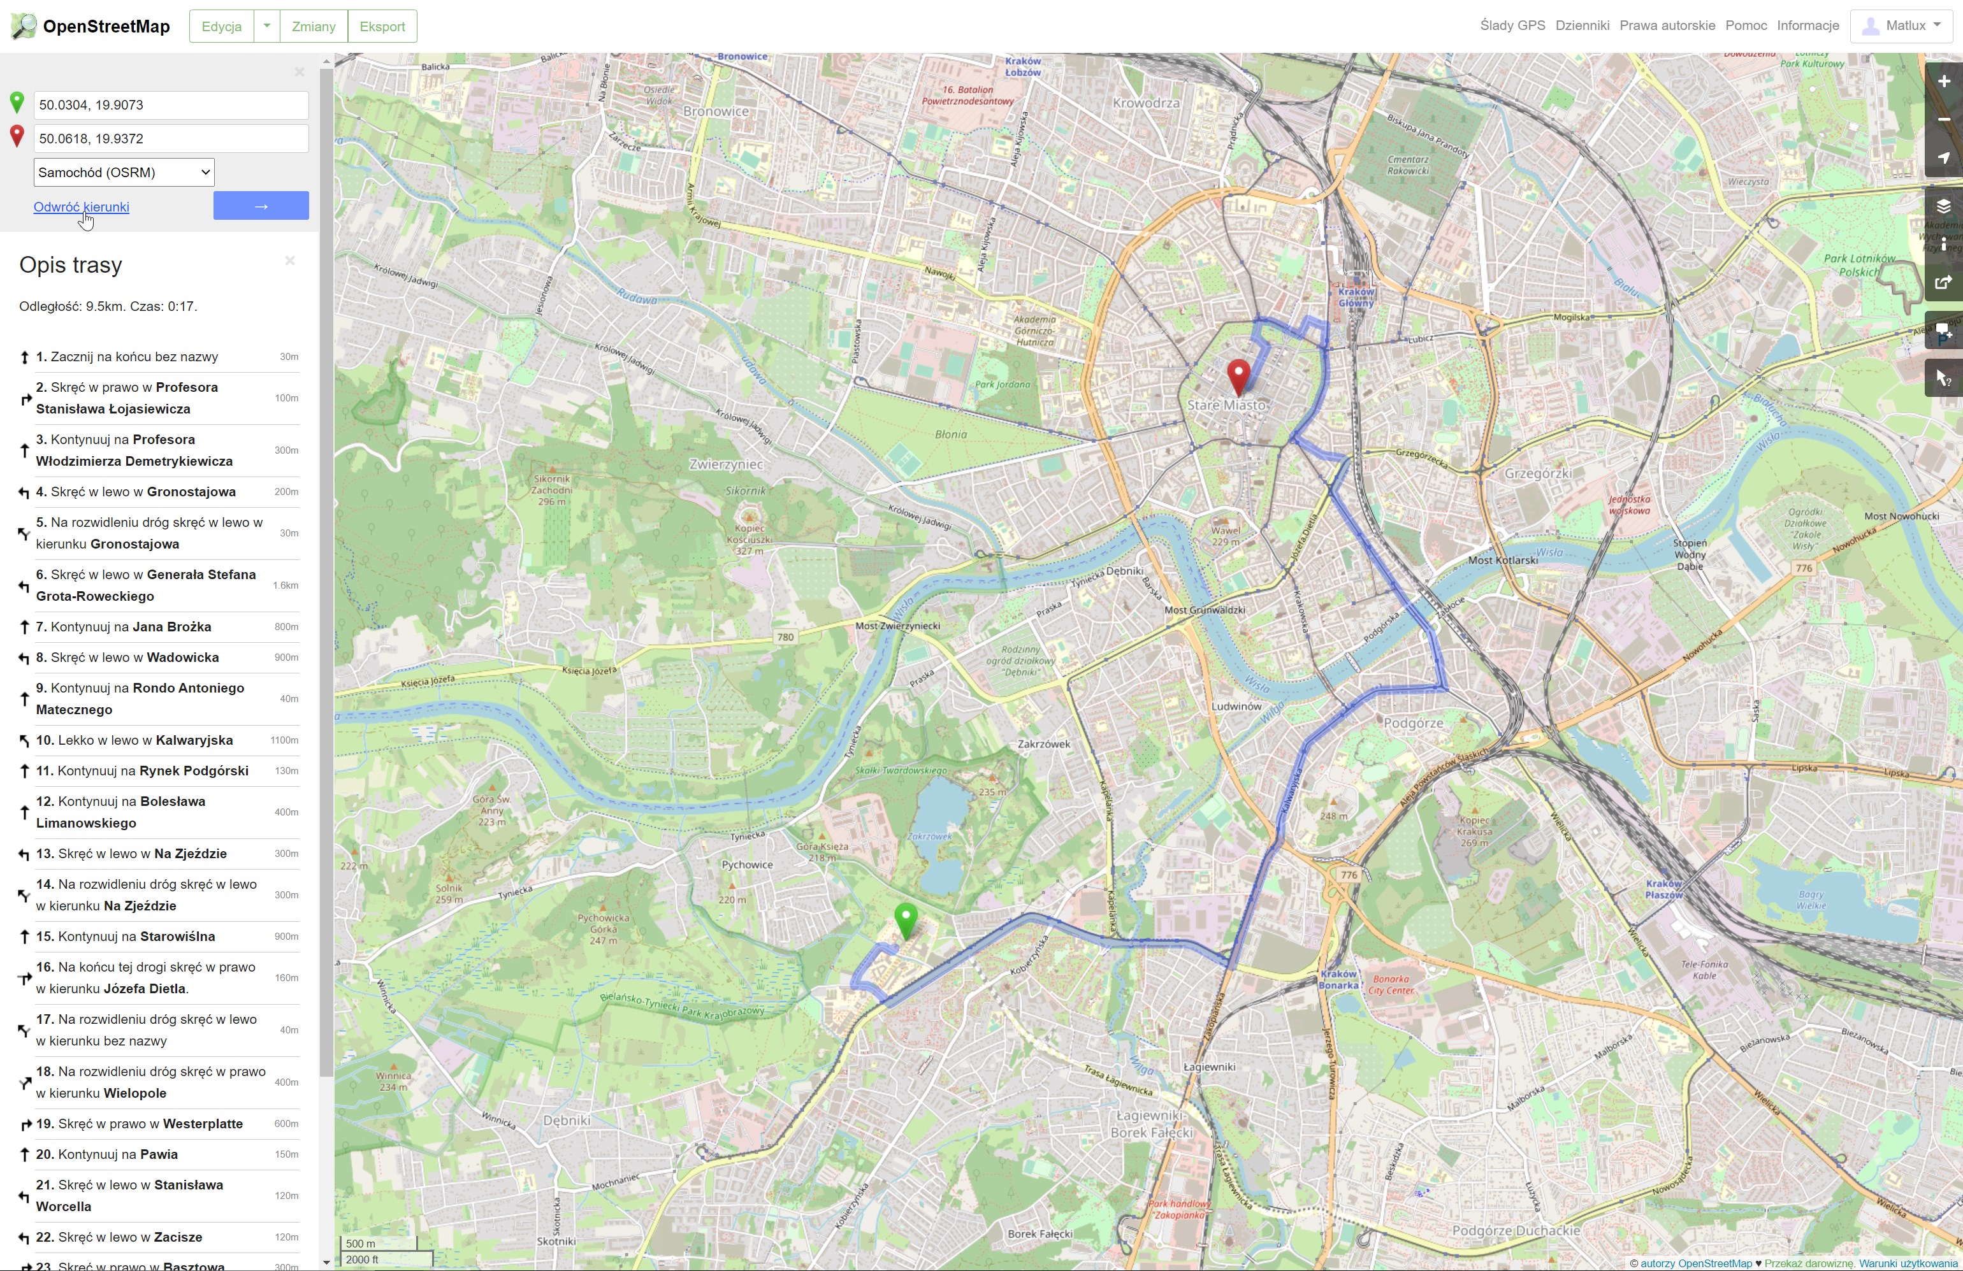
Task: Open the Eksport tab
Action: (382, 25)
